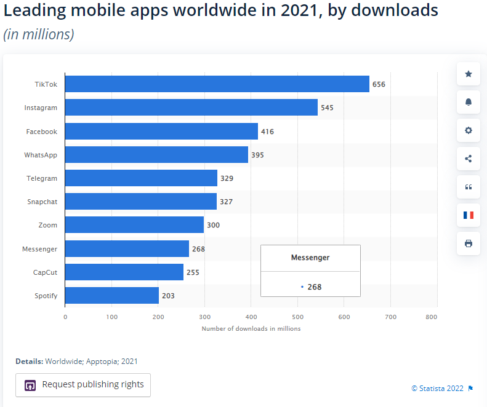Click Request publishing rights button
The width and height of the screenshot is (487, 407).
(83, 385)
